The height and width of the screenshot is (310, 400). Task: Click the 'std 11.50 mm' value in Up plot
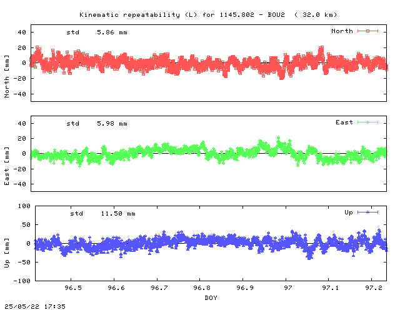pyautogui.click(x=102, y=214)
